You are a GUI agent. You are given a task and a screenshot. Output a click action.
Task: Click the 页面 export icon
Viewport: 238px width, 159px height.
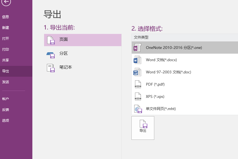point(51,40)
